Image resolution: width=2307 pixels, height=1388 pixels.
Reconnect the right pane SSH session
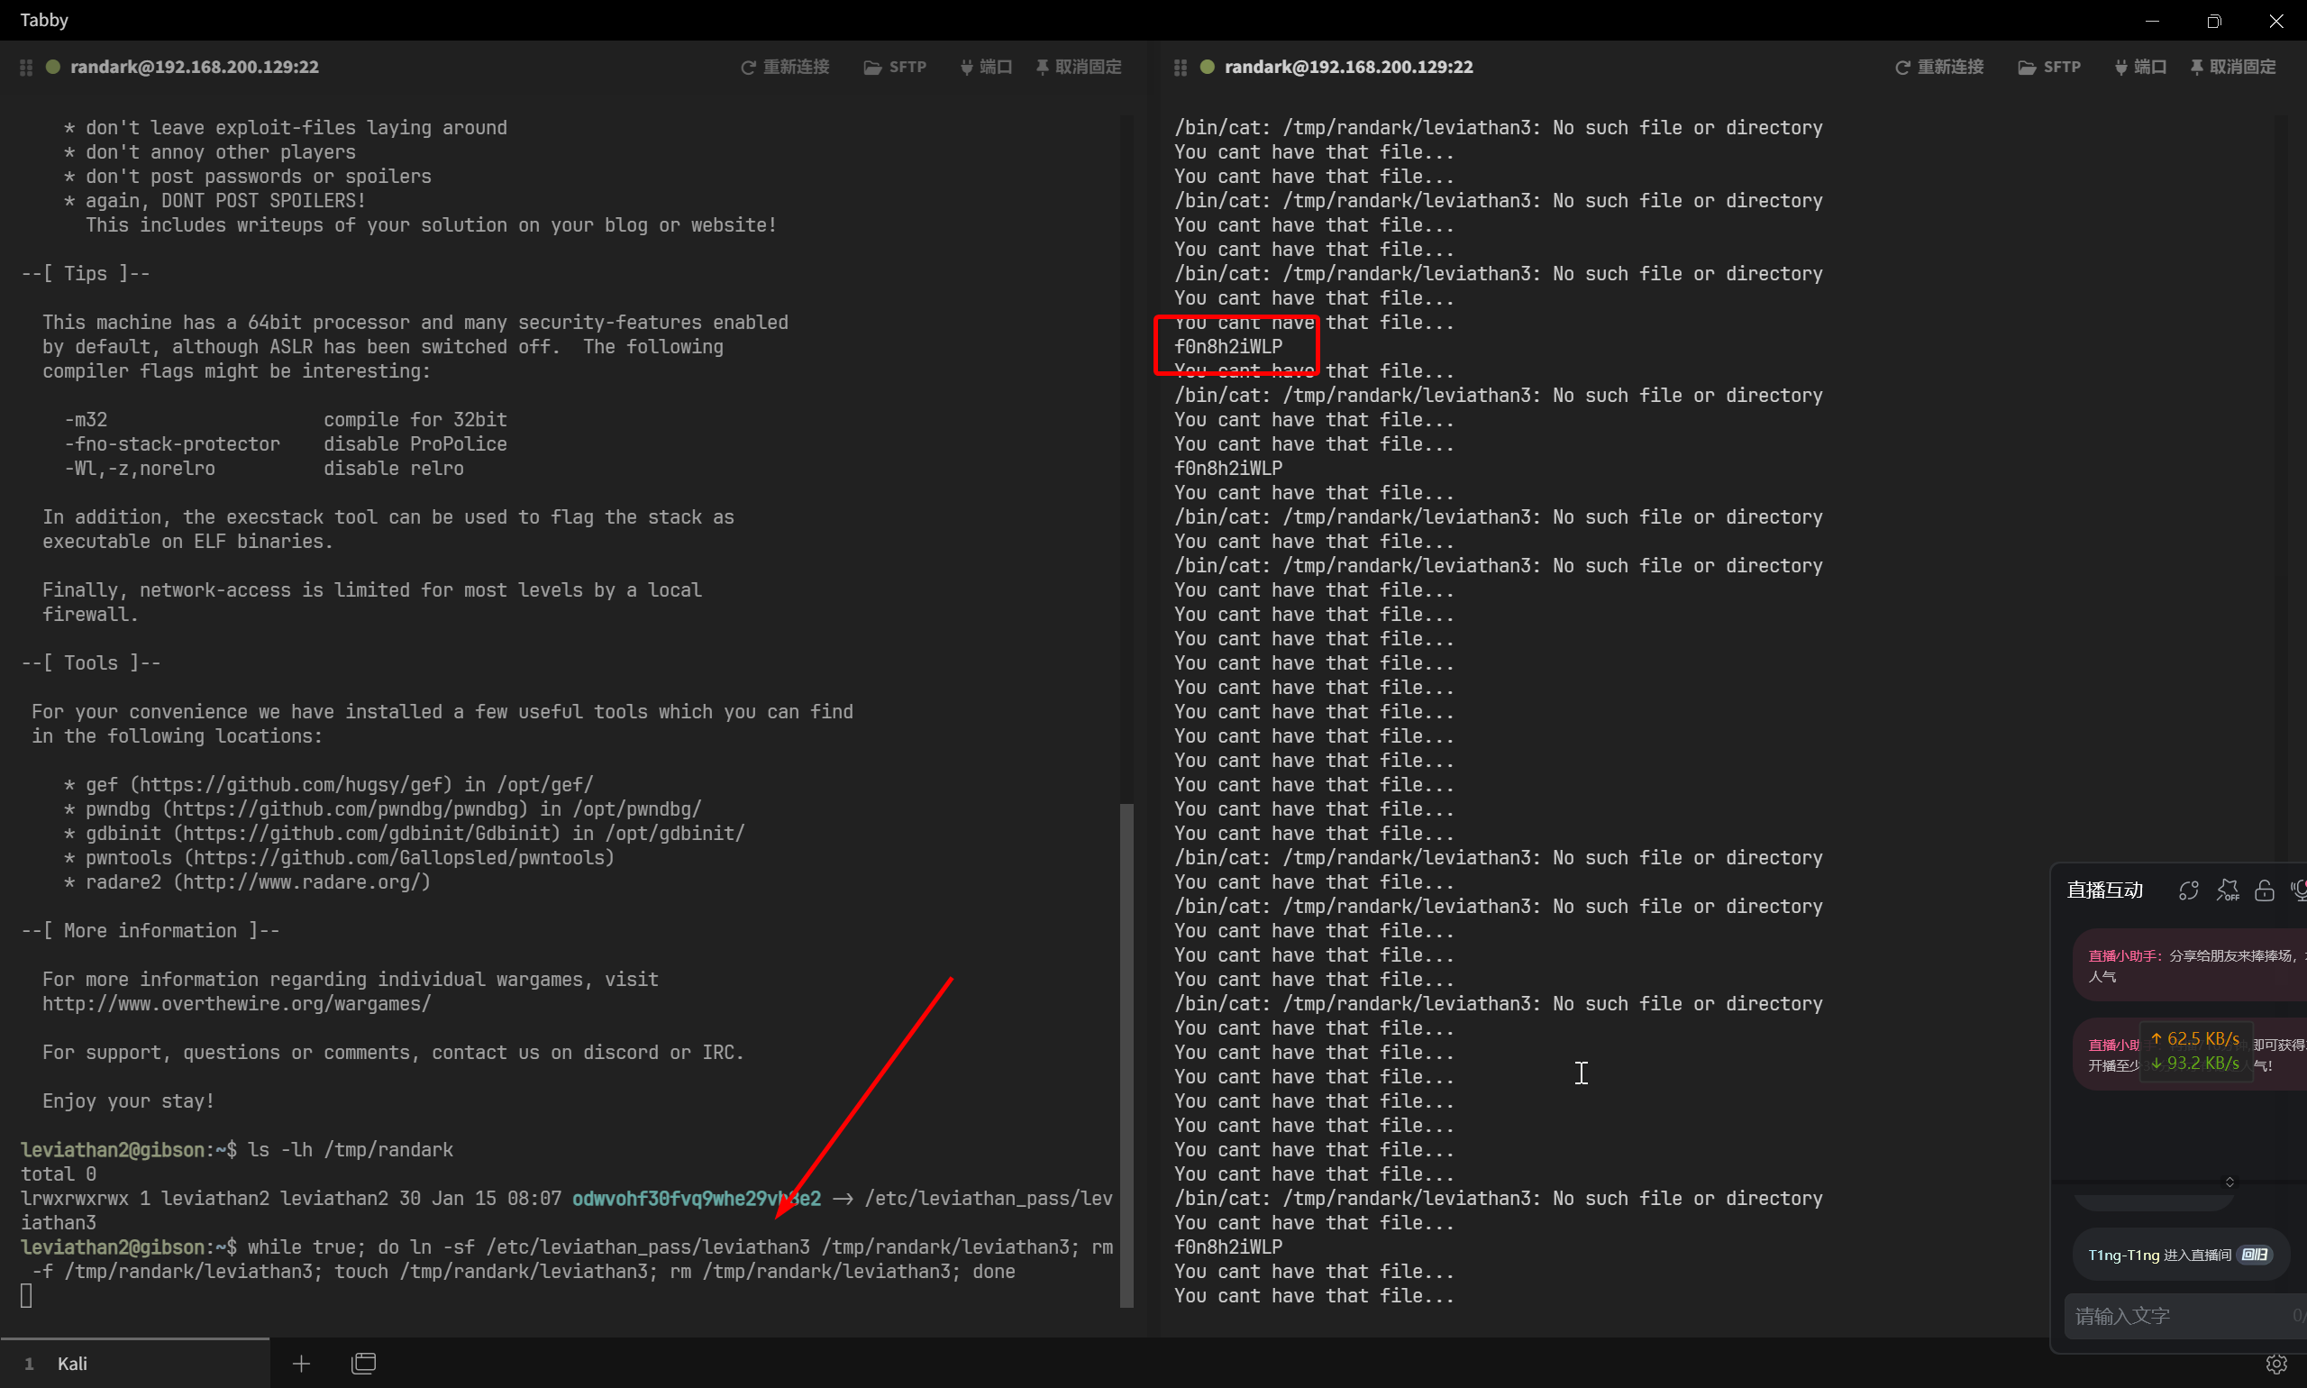(x=1938, y=68)
